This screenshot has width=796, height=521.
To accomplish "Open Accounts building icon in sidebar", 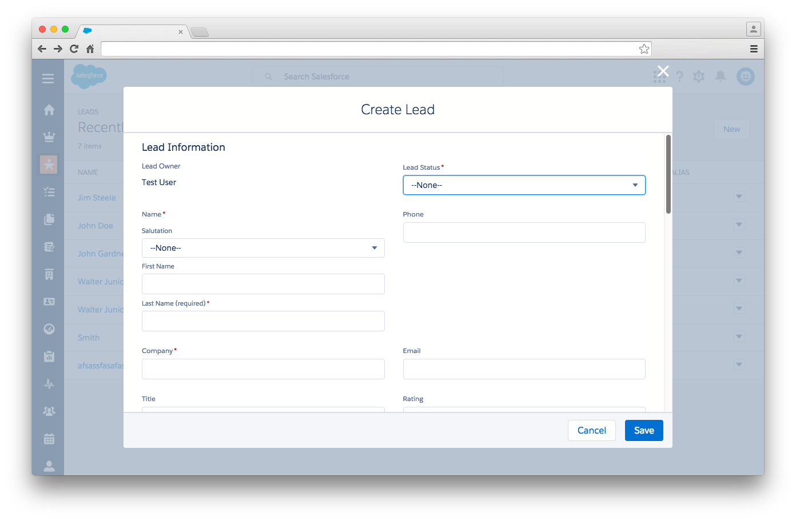I will pos(49,274).
